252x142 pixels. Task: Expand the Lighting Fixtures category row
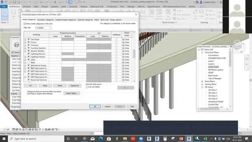pos(25,57)
